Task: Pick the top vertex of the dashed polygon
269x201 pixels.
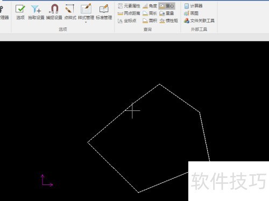Action: pyautogui.click(x=159, y=84)
